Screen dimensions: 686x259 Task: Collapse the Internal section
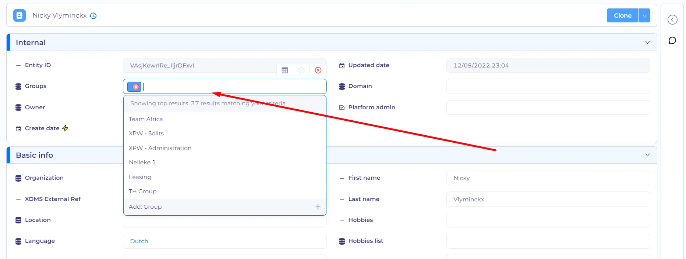pyautogui.click(x=647, y=43)
